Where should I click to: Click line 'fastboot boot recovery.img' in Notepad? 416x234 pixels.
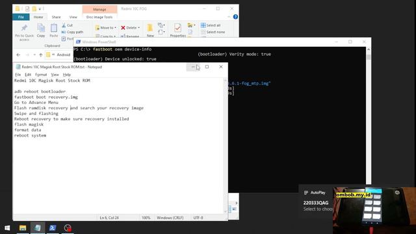pos(46,97)
